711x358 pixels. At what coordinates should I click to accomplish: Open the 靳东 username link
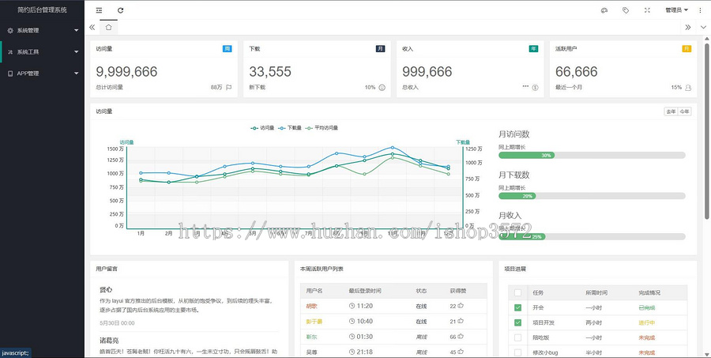click(311, 337)
